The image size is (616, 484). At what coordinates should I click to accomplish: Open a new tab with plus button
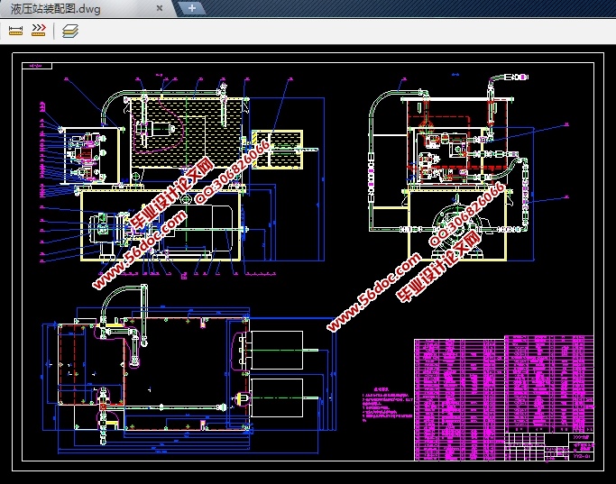tap(191, 8)
